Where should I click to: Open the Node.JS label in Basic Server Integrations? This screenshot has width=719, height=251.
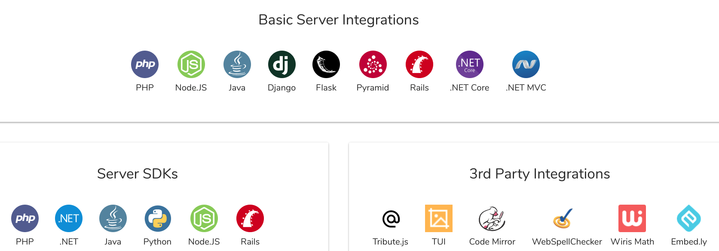[191, 88]
